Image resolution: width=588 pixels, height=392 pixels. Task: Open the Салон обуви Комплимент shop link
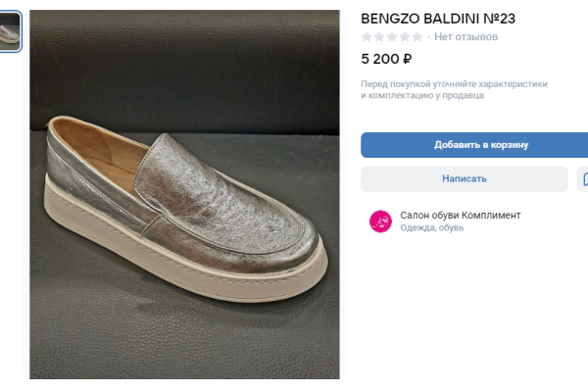tap(461, 215)
